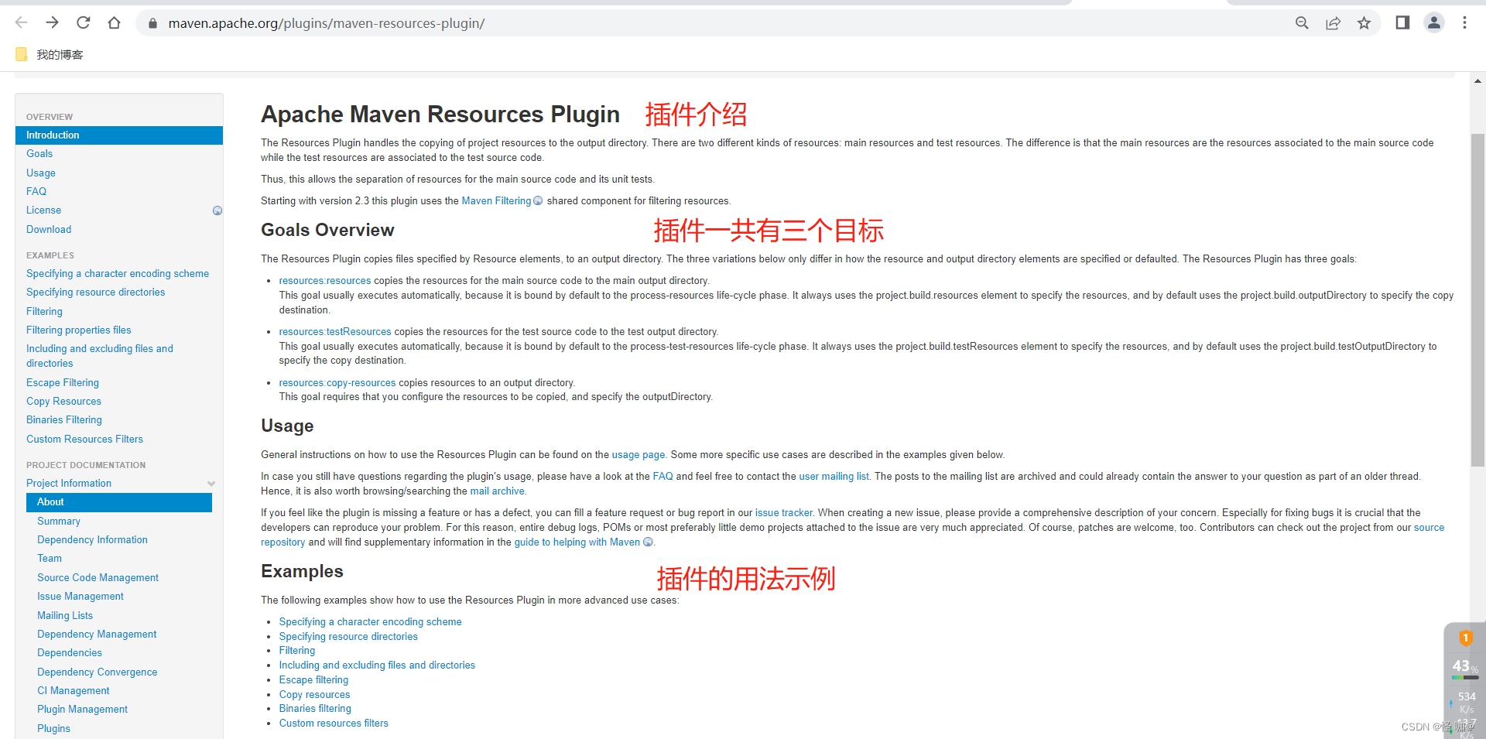
Task: Click the site lock security icon
Action: click(152, 23)
